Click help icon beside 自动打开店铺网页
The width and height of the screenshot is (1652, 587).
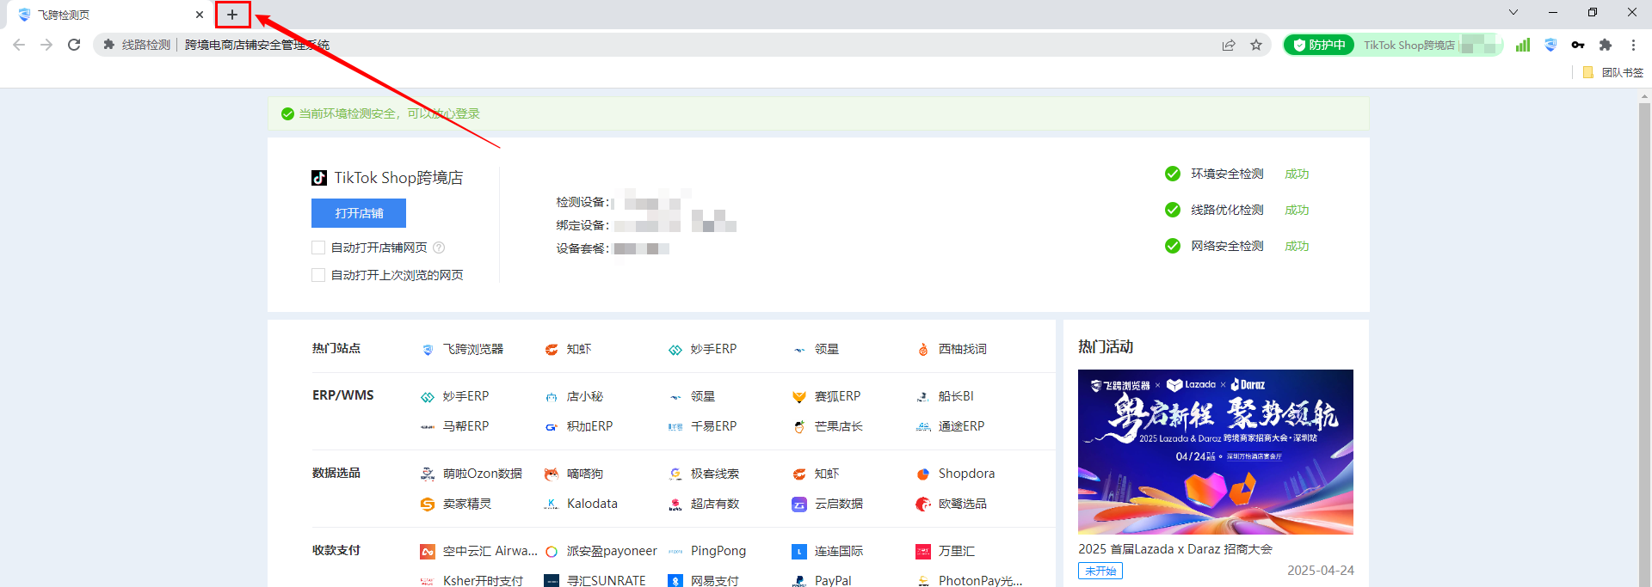point(439,248)
